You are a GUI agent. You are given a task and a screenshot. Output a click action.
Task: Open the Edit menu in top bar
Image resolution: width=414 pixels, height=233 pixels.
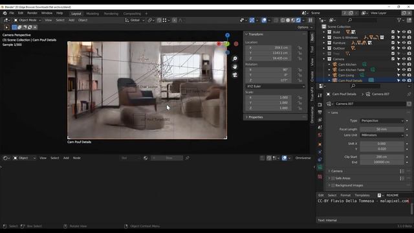[21, 13]
